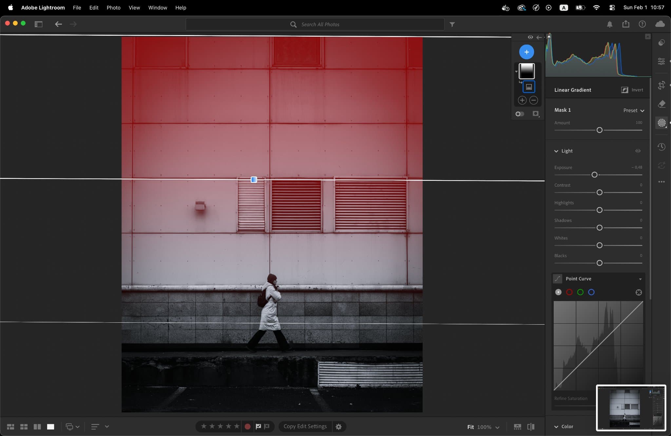Screen dimensions: 671x436
Task: Open the View menu
Action: click(x=134, y=8)
